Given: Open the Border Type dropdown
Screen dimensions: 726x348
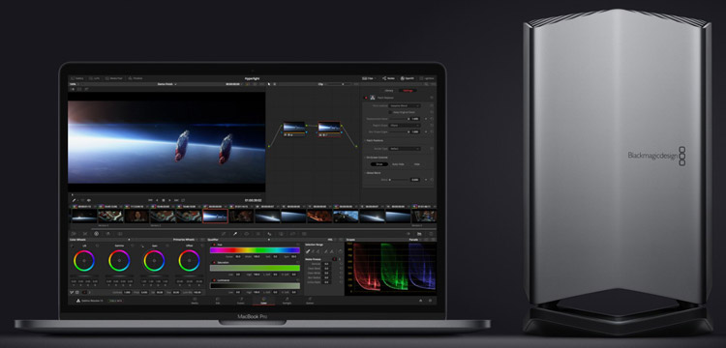Looking at the screenshot, I should tap(405, 149).
